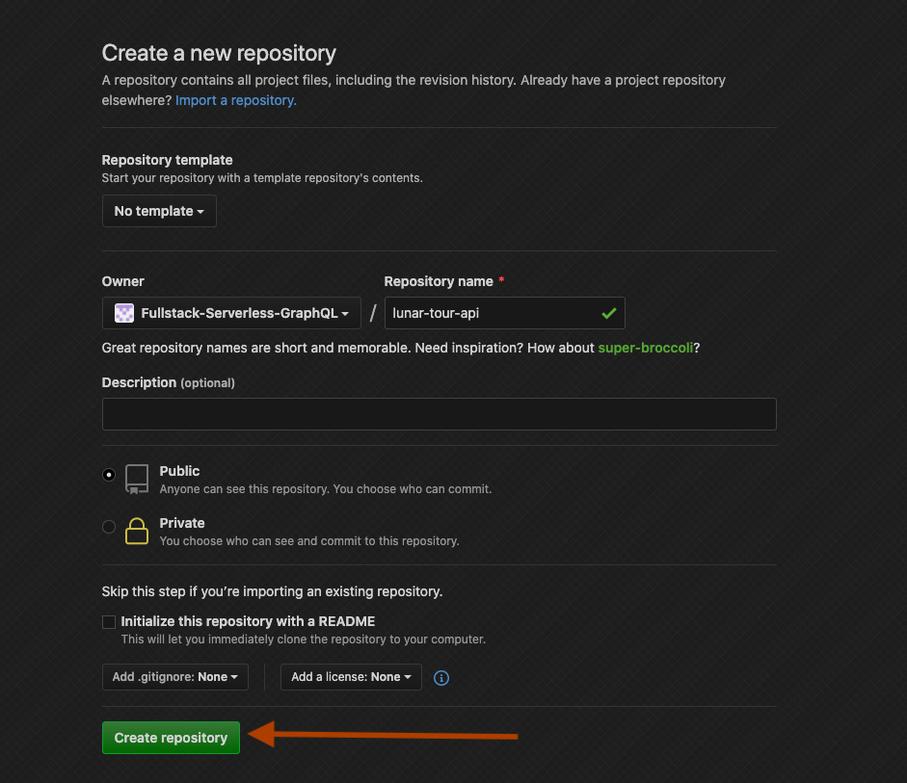Open the Add .gitignore dropdown

[x=175, y=677]
